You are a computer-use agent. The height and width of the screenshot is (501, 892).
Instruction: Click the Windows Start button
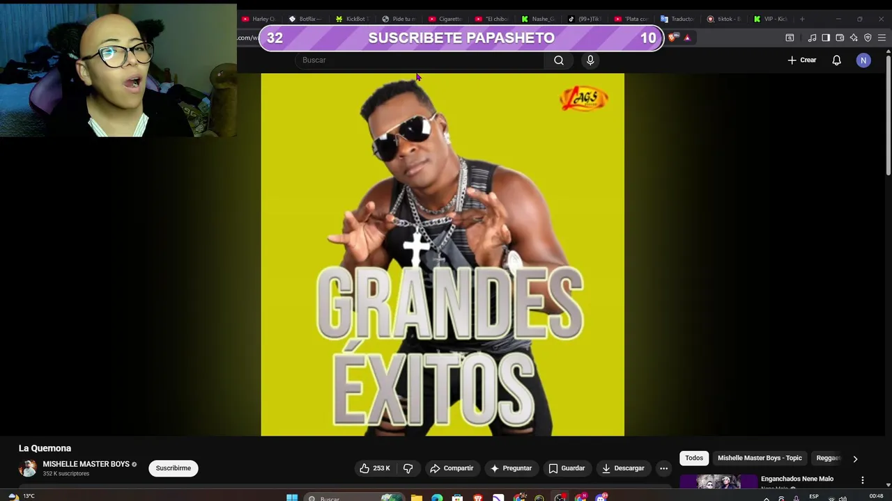(x=292, y=498)
